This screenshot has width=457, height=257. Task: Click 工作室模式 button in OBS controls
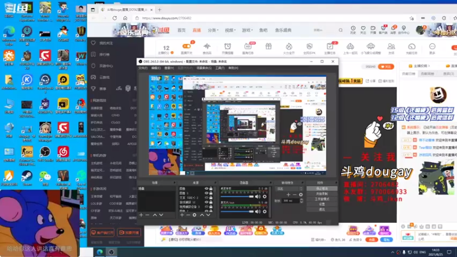tap(322, 199)
